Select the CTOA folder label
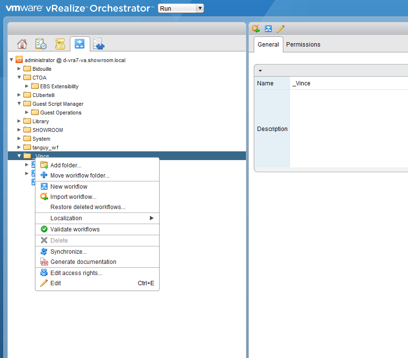408x358 pixels. point(39,78)
